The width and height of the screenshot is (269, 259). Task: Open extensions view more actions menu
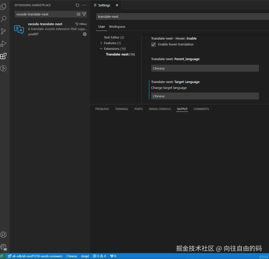[x=84, y=5]
